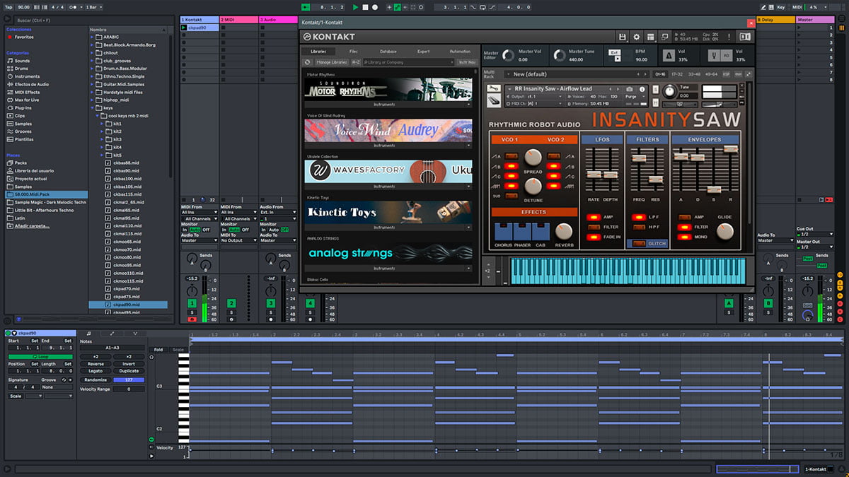Viewport: 849px width, 477px height.
Task: Toggle VCO 1 SUB oscillator switch
Action: [510, 196]
